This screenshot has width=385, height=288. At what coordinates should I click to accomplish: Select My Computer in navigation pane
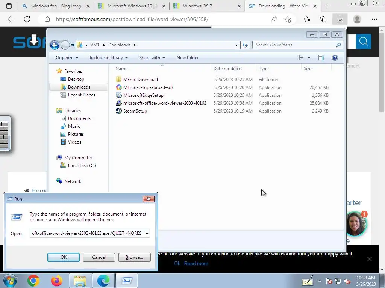78,158
